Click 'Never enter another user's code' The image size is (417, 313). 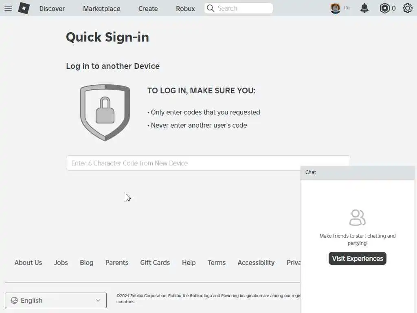[x=199, y=126]
